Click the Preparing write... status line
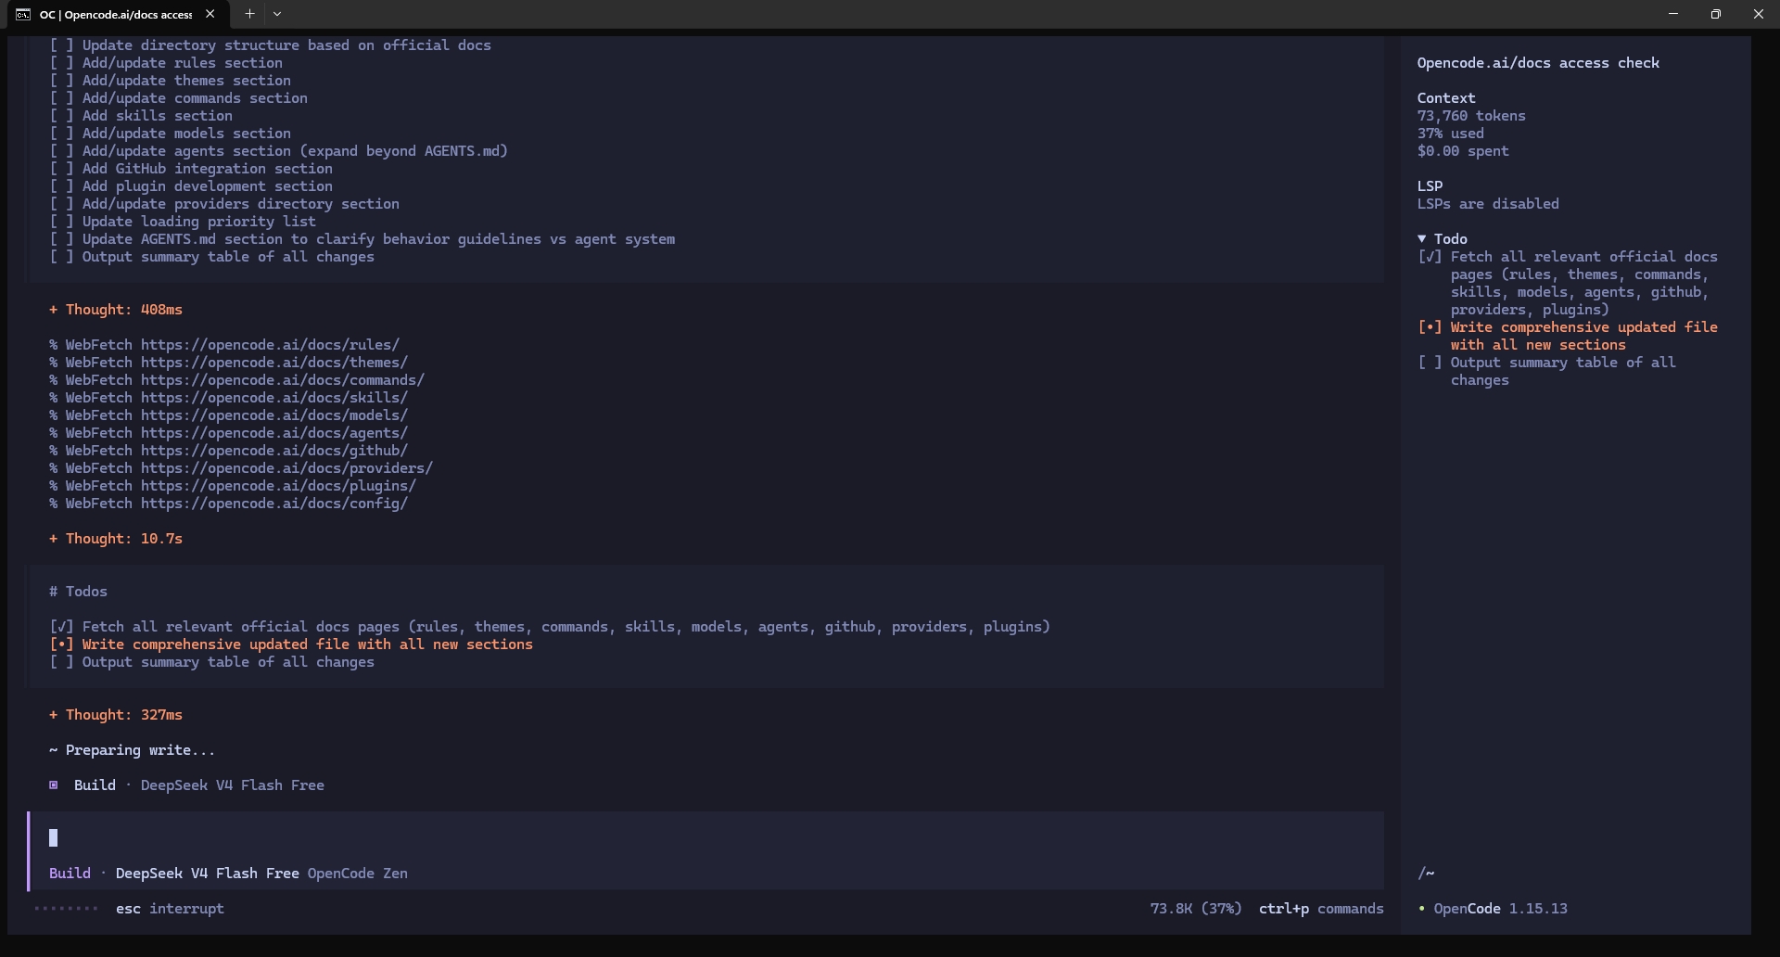 pos(132,750)
